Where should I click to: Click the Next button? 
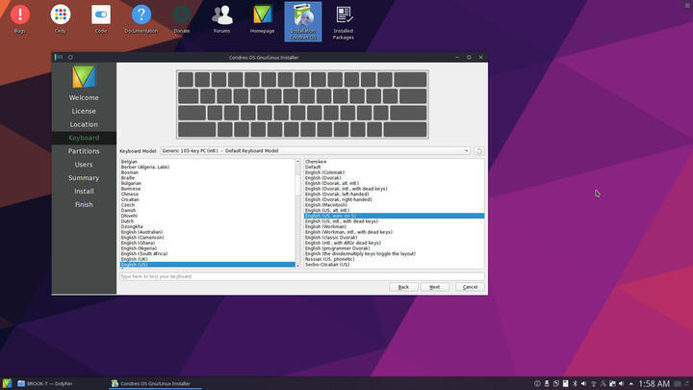[x=434, y=287]
